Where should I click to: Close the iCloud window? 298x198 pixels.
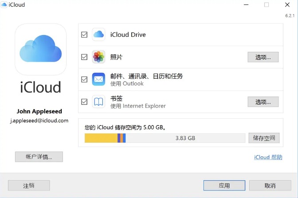tap(287, 4)
